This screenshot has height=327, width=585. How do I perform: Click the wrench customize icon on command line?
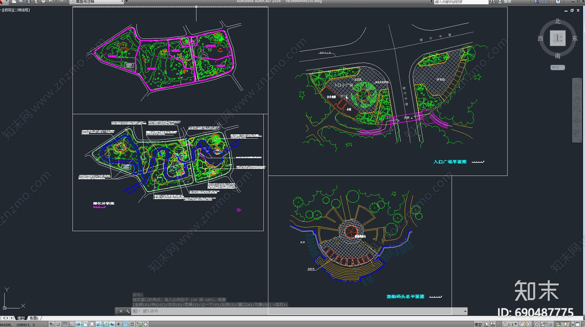127,311
